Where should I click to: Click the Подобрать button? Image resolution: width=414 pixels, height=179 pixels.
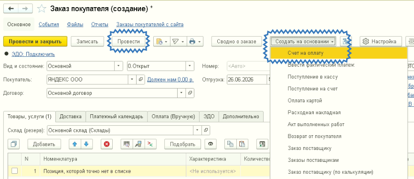[x=183, y=144]
